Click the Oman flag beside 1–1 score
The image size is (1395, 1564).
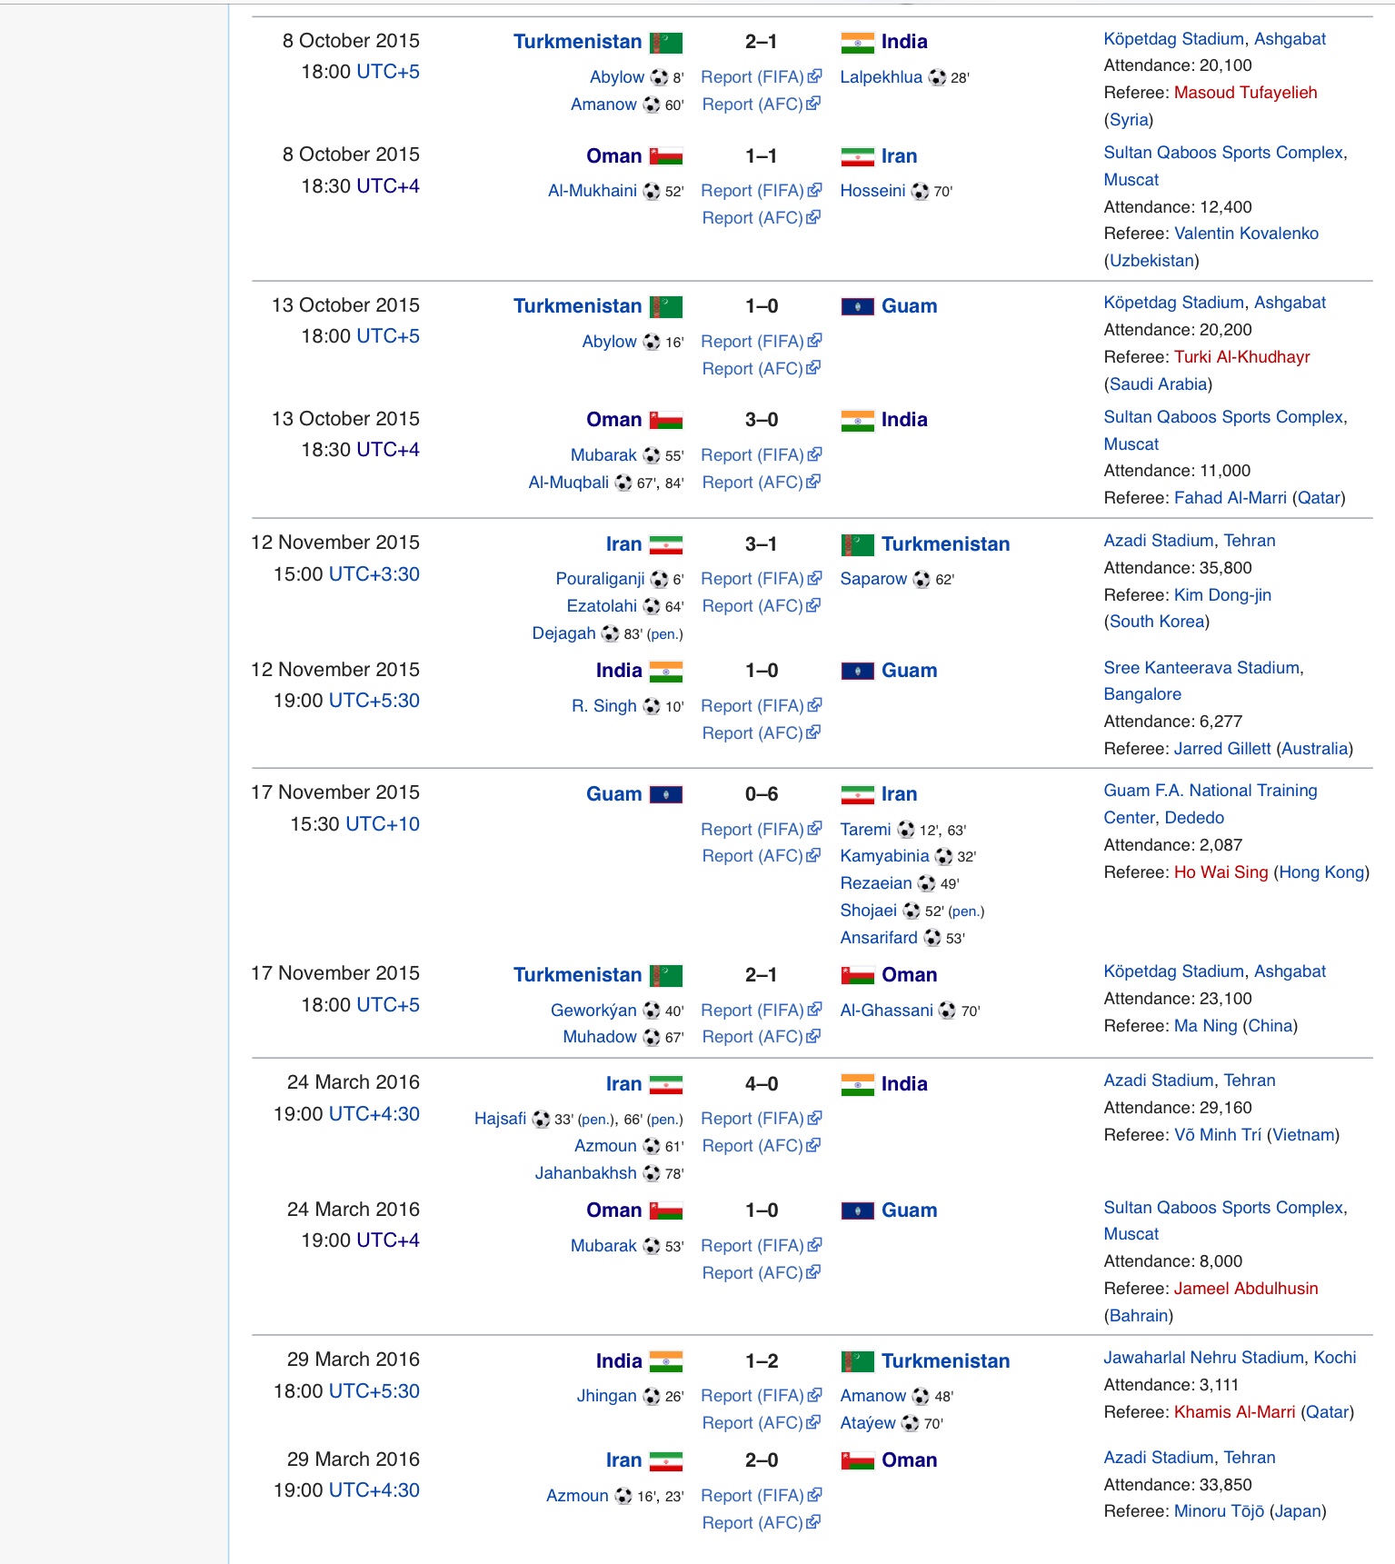(665, 156)
